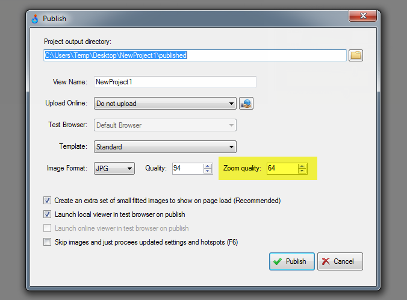Image resolution: width=407 pixels, height=300 pixels.
Task: Increase Zoom quality with up arrow
Action: click(x=302, y=166)
